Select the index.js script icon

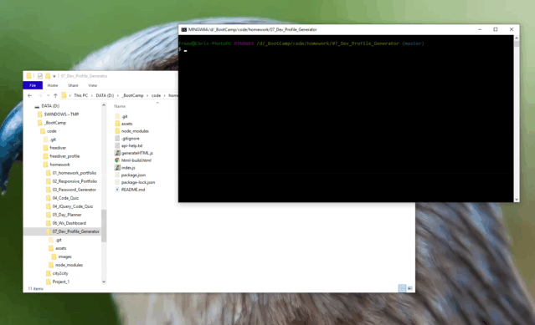pos(117,168)
